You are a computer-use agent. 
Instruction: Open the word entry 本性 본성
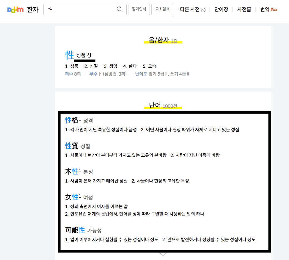(79, 172)
